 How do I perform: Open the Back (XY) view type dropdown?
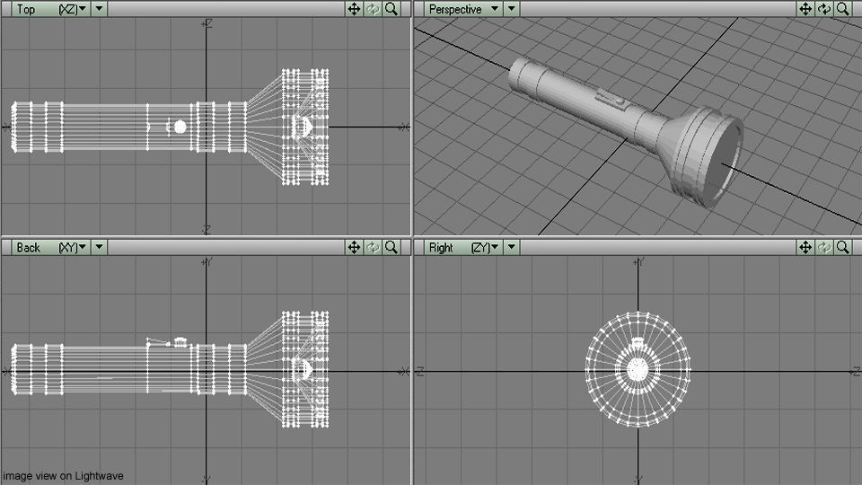click(x=50, y=248)
